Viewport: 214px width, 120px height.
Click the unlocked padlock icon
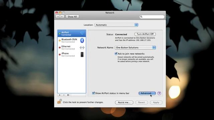pos(60,101)
